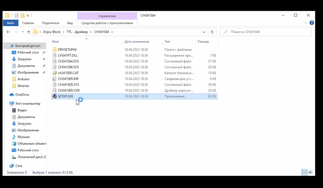Click the Enjoy Block breadcrumb in path

point(51,32)
